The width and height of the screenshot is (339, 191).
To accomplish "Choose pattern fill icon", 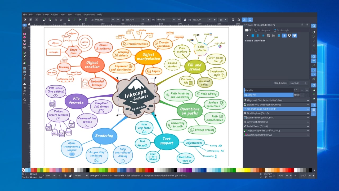I will point(274,36).
